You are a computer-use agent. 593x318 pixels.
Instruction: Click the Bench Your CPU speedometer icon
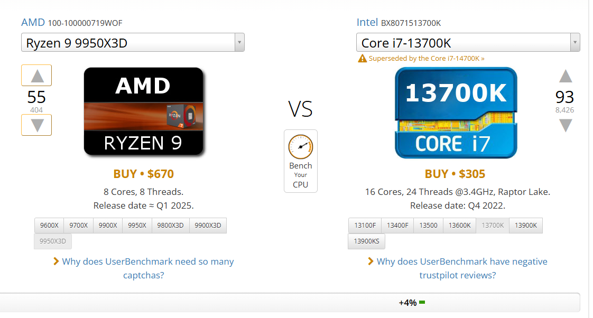pyautogui.click(x=301, y=147)
